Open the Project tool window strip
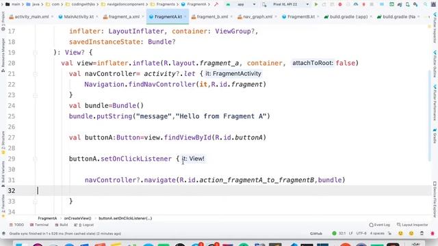Image resolution: width=438 pixels, height=246 pixels. coord(3,21)
